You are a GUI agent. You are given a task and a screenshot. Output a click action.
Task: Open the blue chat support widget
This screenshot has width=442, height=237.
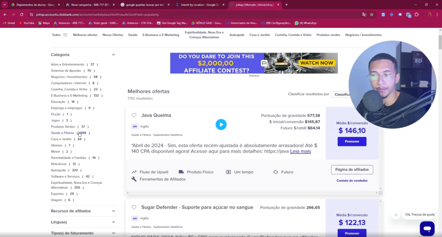click(427, 228)
